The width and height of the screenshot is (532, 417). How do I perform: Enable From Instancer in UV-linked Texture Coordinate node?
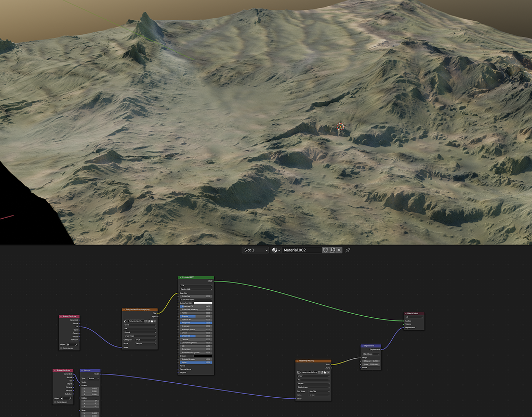(61, 348)
